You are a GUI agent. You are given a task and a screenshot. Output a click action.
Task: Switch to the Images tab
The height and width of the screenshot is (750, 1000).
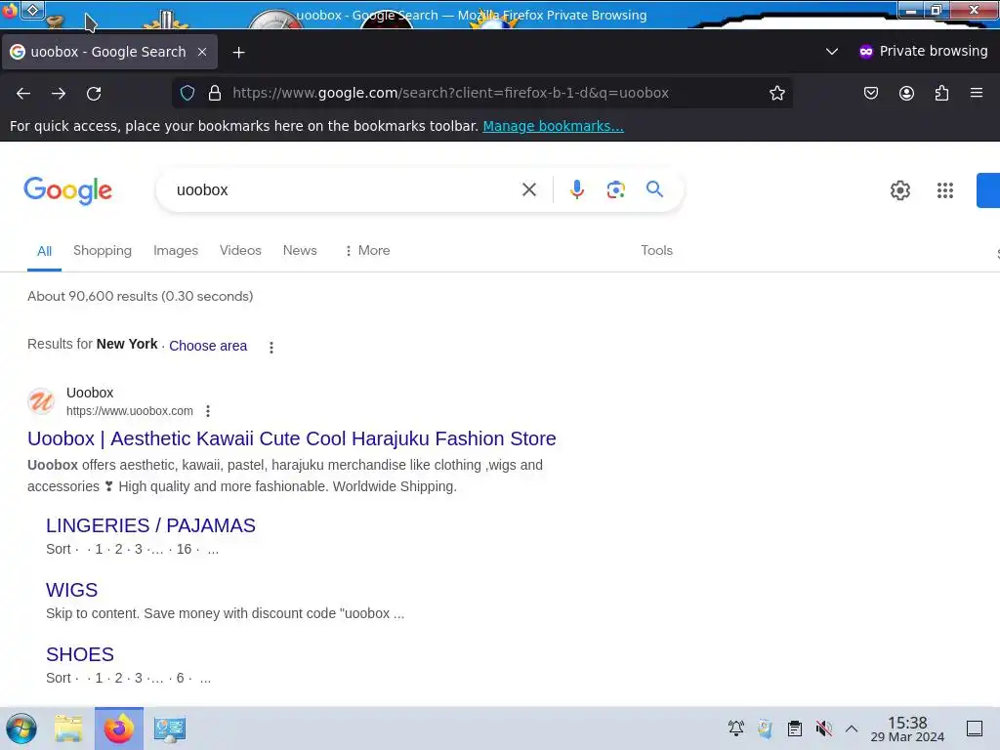176,251
